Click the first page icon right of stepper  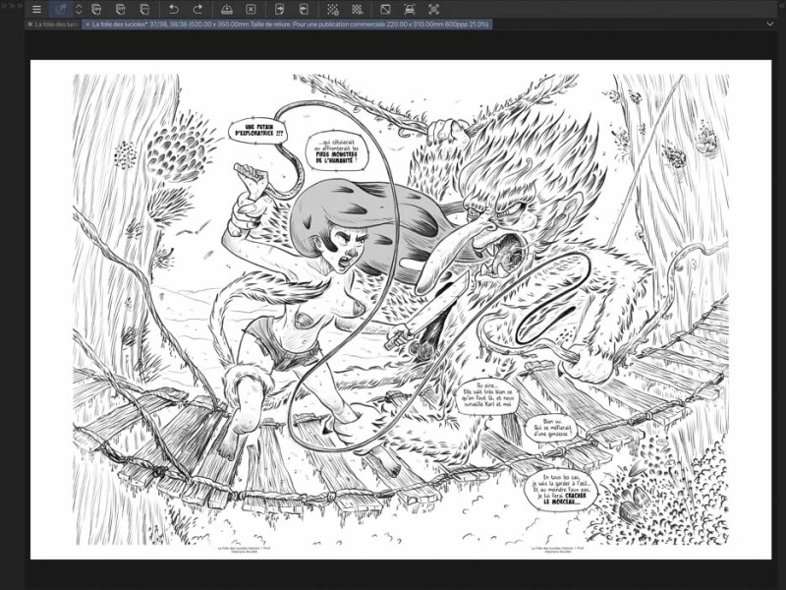pos(95,9)
